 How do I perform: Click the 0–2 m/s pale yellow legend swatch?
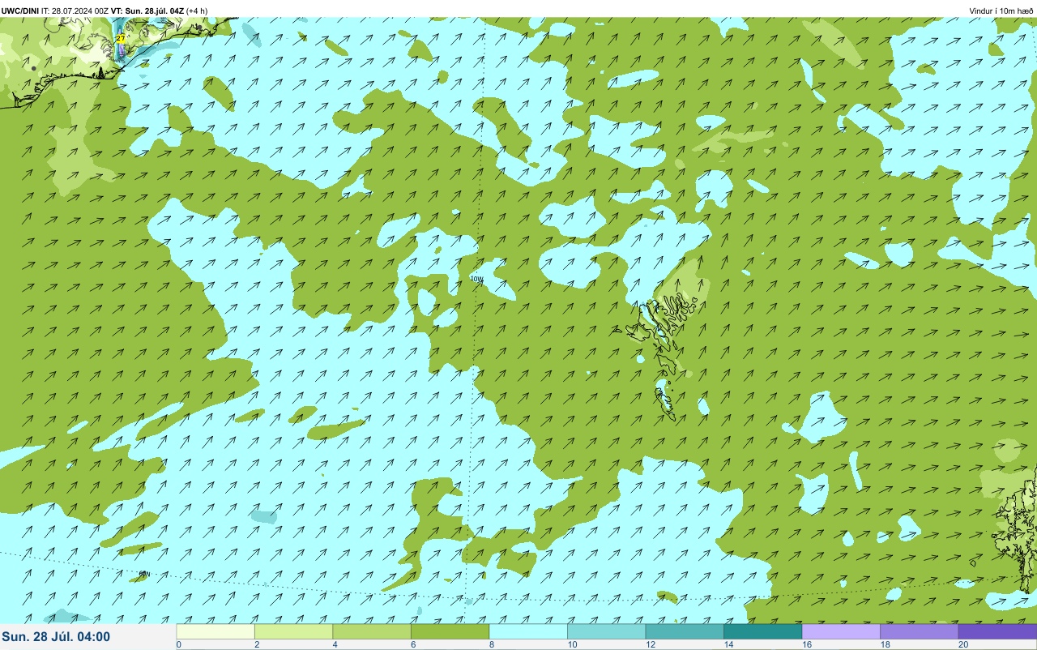coord(216,631)
